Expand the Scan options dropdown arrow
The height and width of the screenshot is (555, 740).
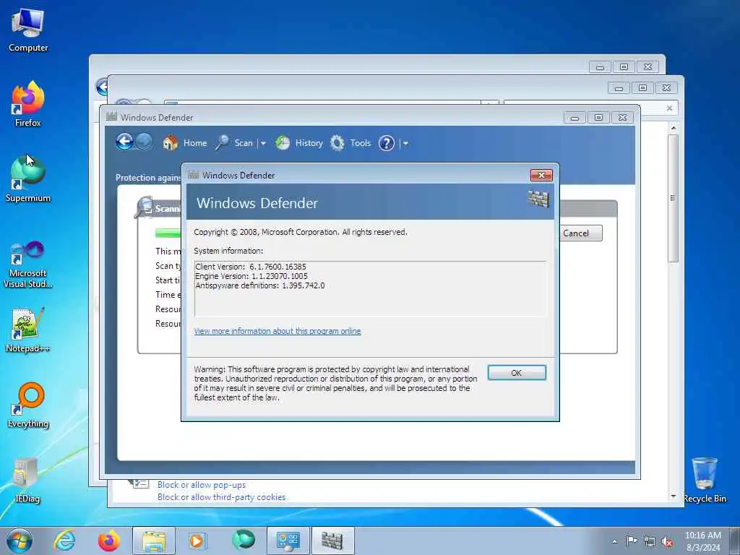click(263, 143)
